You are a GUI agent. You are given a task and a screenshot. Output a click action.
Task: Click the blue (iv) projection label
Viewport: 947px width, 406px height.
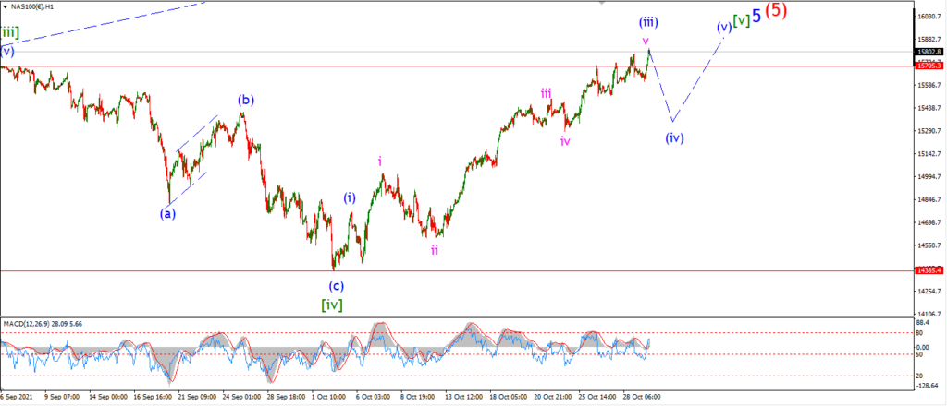(674, 137)
